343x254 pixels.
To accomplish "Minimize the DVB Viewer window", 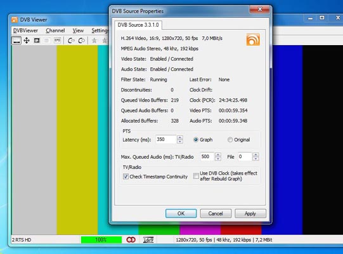I will [x=311, y=18].
